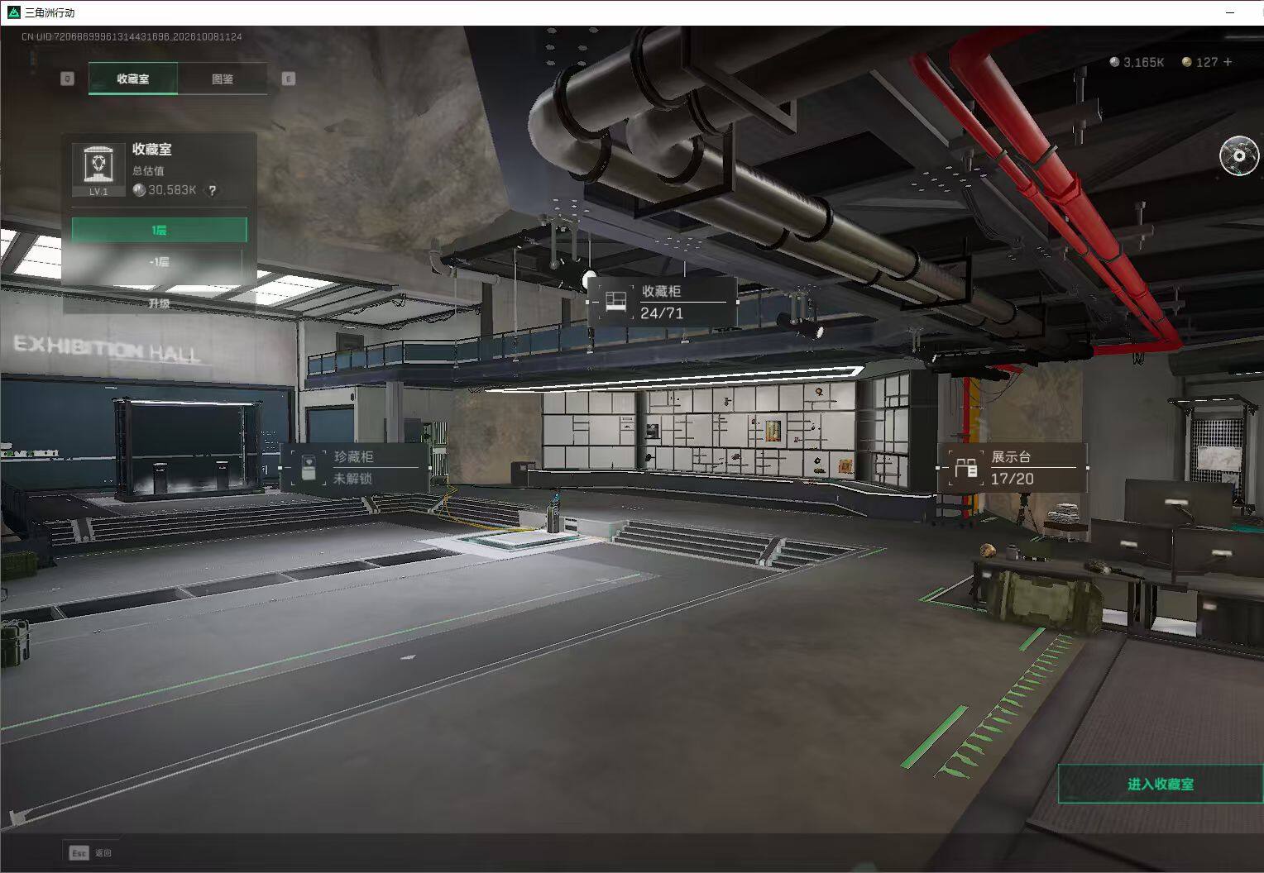The width and height of the screenshot is (1264, 873).
Task: Open the 收藏柜 cabinet icon marker
Action: pos(615,302)
